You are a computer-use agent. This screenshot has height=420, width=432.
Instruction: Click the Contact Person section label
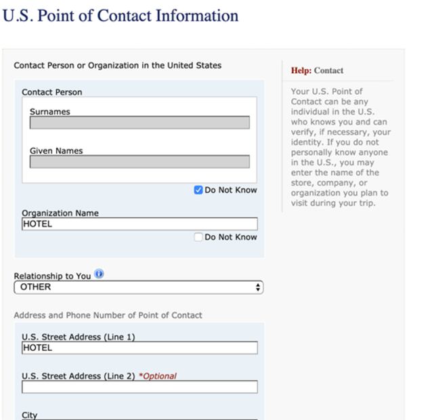tap(51, 92)
